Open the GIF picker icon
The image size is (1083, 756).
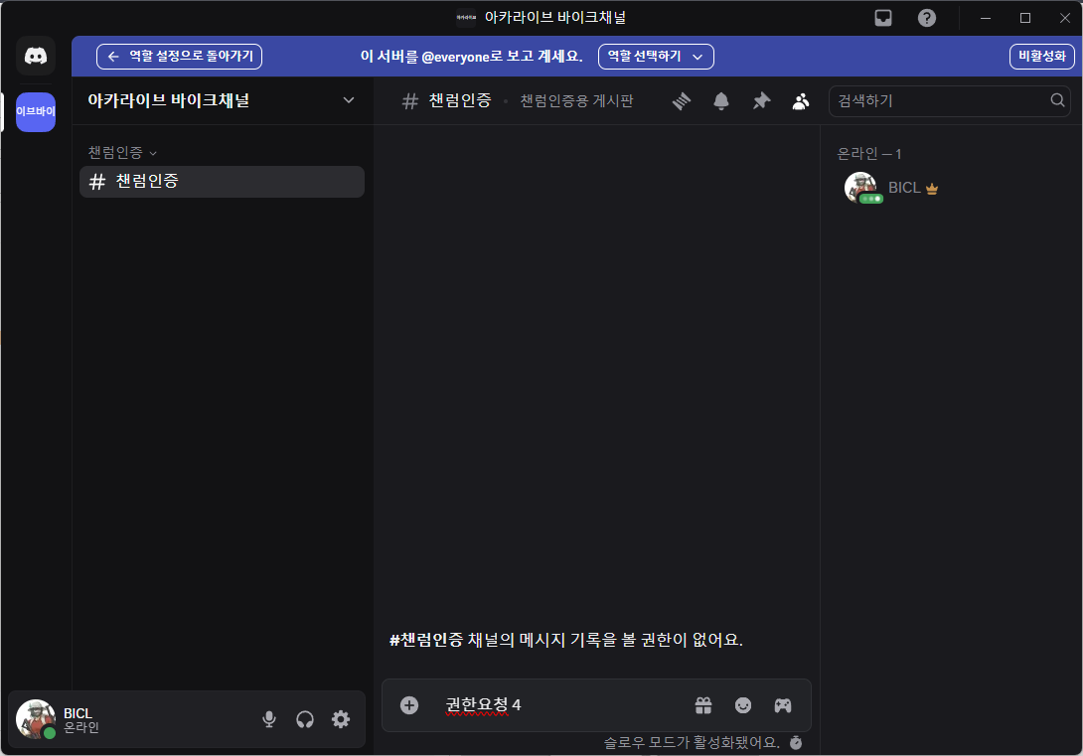[783, 704]
